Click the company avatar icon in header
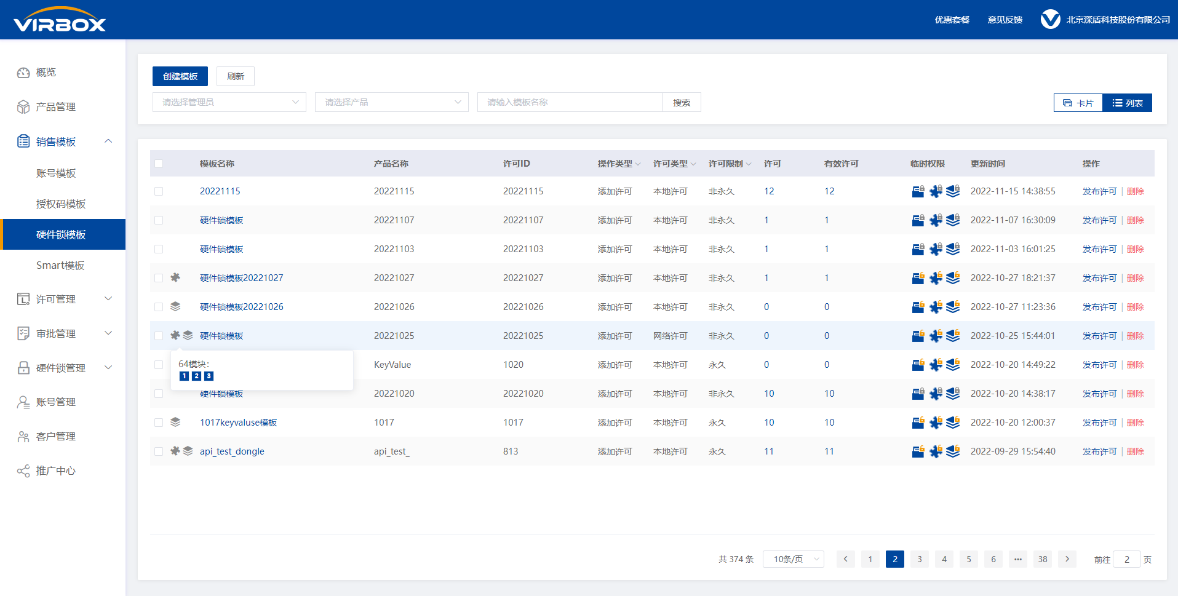The image size is (1178, 596). tap(1050, 20)
